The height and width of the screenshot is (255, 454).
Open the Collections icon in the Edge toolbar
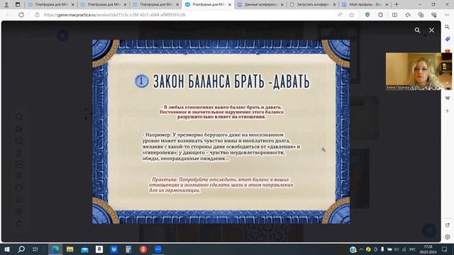(x=421, y=15)
